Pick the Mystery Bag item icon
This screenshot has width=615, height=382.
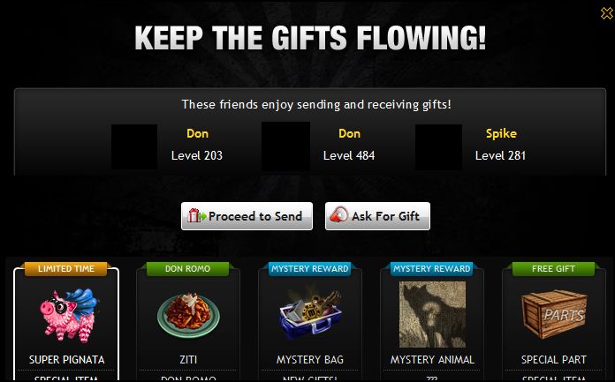pyautogui.click(x=310, y=316)
